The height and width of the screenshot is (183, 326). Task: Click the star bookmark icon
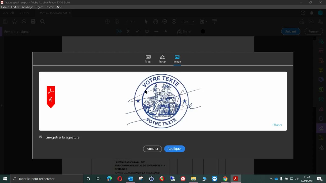pyautogui.click(x=15, y=22)
